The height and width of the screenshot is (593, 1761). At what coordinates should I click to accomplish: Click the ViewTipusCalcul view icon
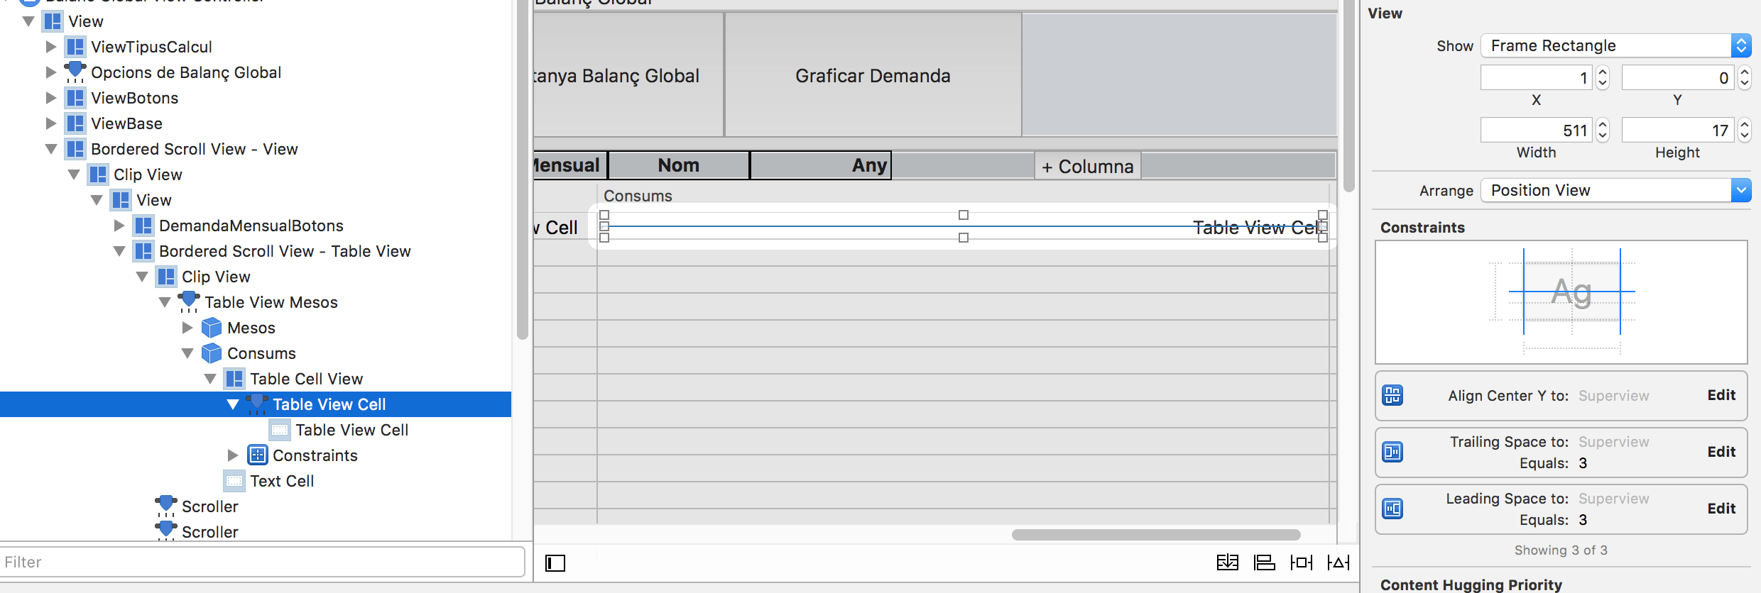75,47
